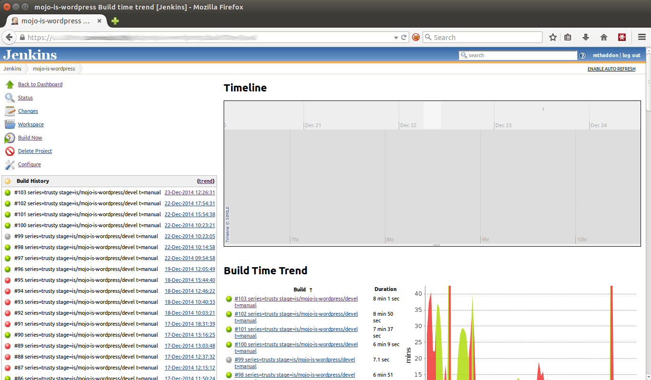Open #99 build link in trend table

295,363
